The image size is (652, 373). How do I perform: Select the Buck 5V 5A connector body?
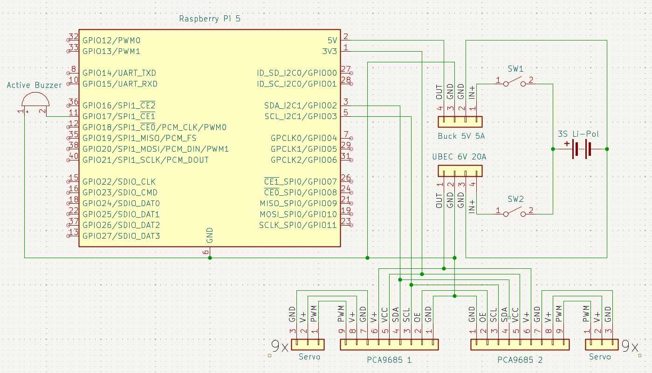tap(460, 122)
